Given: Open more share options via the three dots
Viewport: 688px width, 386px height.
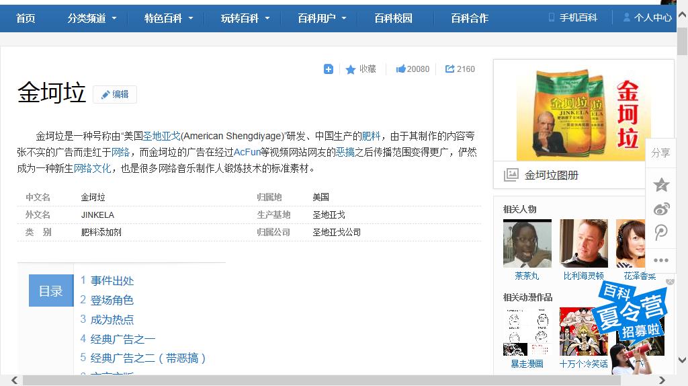Looking at the screenshot, I should tap(661, 260).
